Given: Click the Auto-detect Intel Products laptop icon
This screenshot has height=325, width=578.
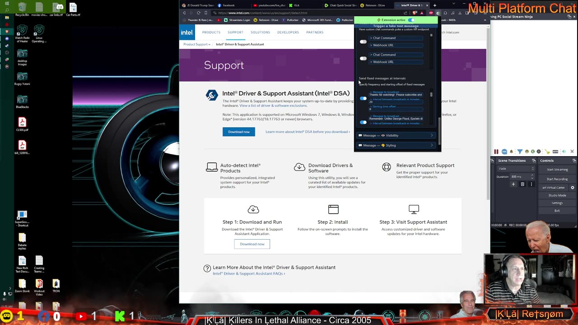Looking at the screenshot, I should 211,167.
